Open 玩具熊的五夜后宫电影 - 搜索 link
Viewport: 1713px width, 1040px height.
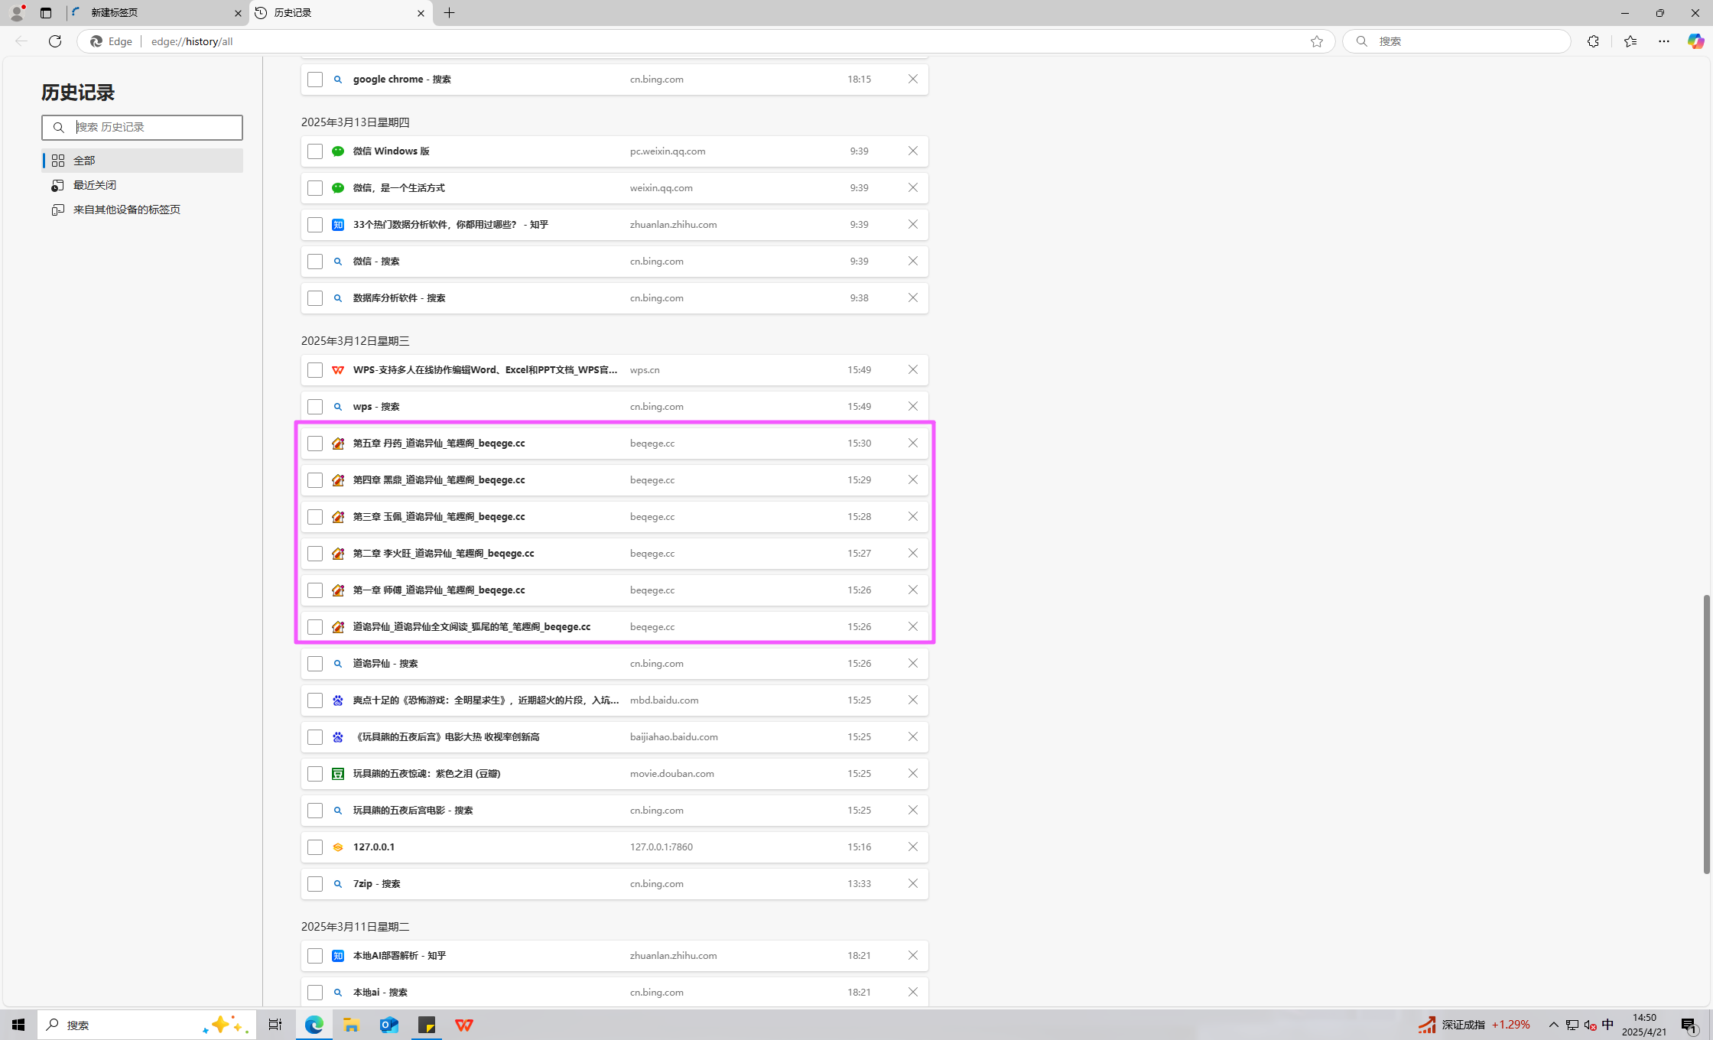[413, 810]
